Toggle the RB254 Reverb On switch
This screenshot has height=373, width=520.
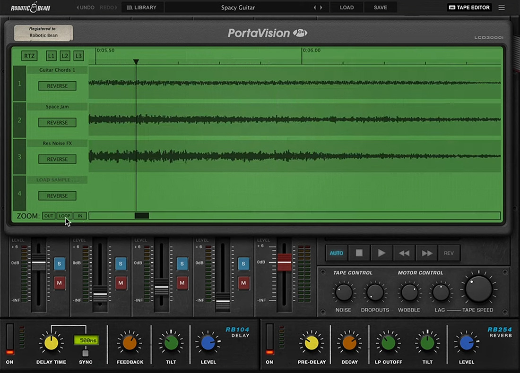tap(269, 339)
